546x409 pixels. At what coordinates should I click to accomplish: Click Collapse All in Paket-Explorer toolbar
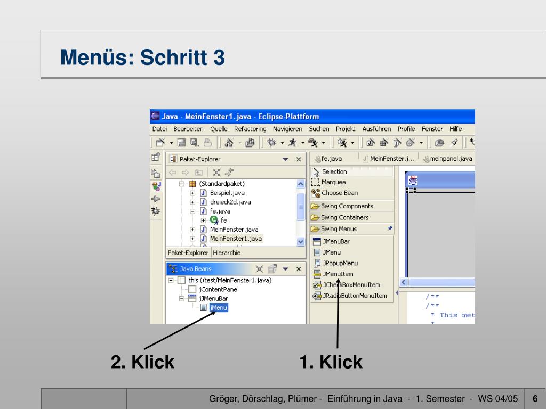(x=216, y=173)
